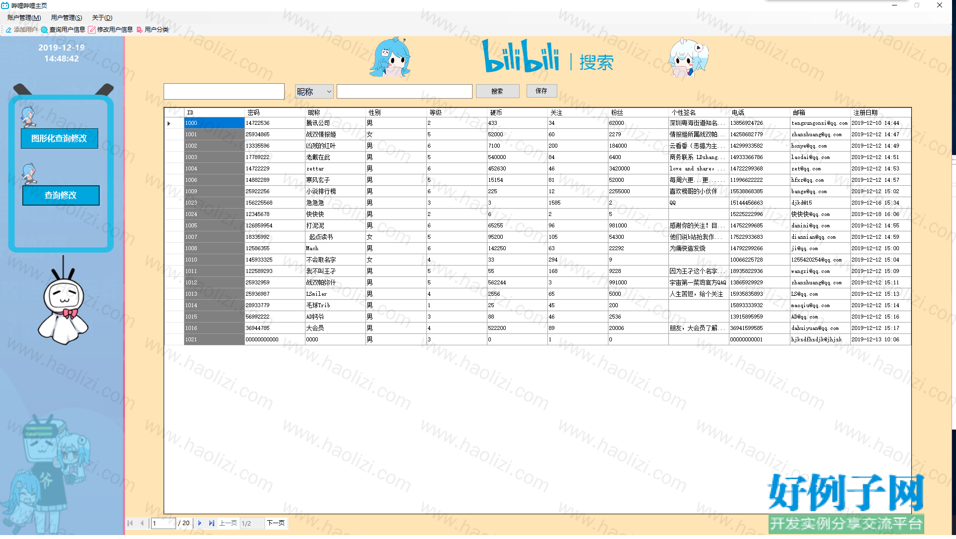The width and height of the screenshot is (956, 539).
Task: Click the 昵称 column header
Action: [x=335, y=113]
